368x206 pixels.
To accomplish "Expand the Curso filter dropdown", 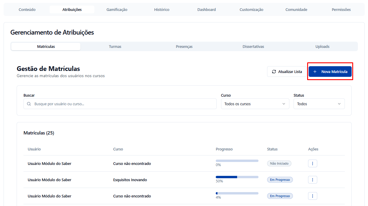I will tap(255, 104).
